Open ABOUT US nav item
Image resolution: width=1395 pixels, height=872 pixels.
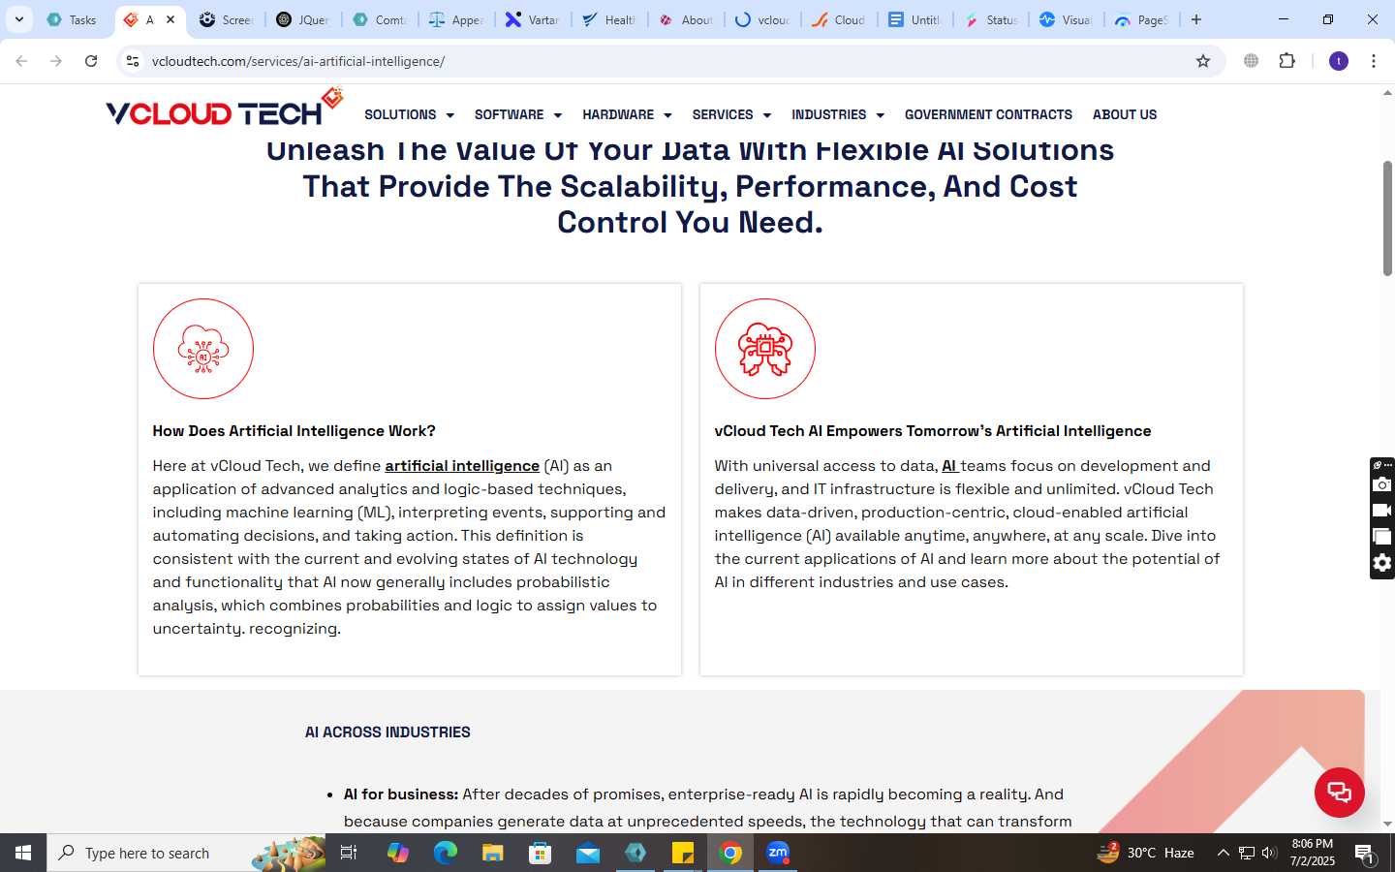[1125, 114]
